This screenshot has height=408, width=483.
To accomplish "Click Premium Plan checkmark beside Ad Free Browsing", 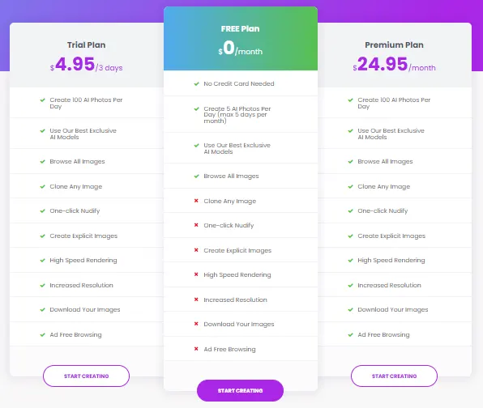I will (351, 335).
